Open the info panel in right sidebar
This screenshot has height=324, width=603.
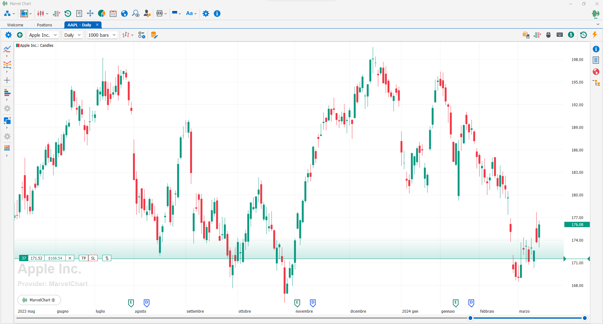tap(596, 49)
